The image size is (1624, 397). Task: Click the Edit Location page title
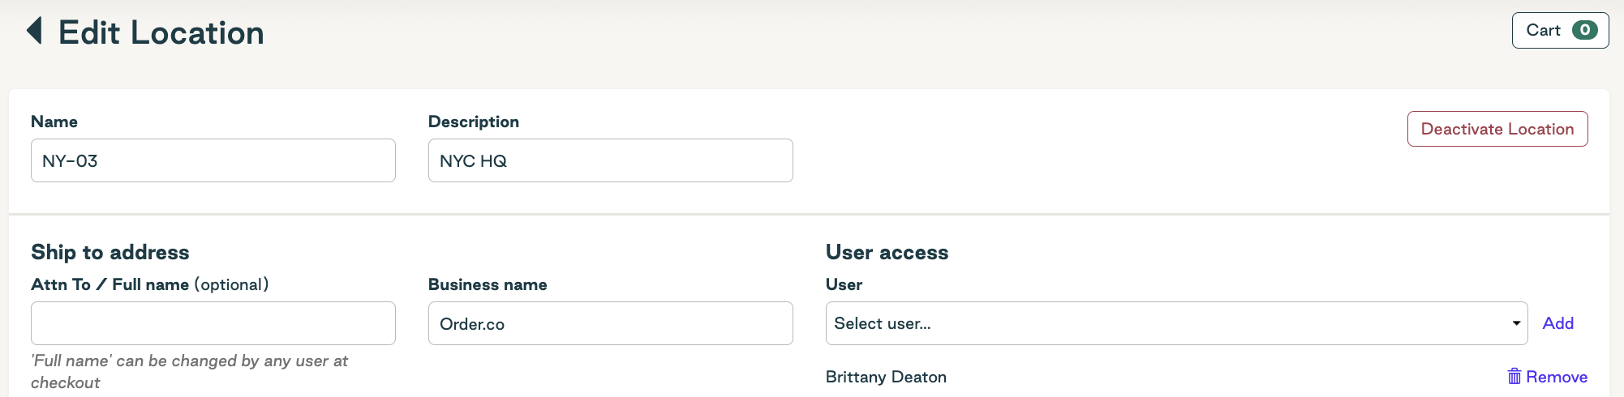161,32
